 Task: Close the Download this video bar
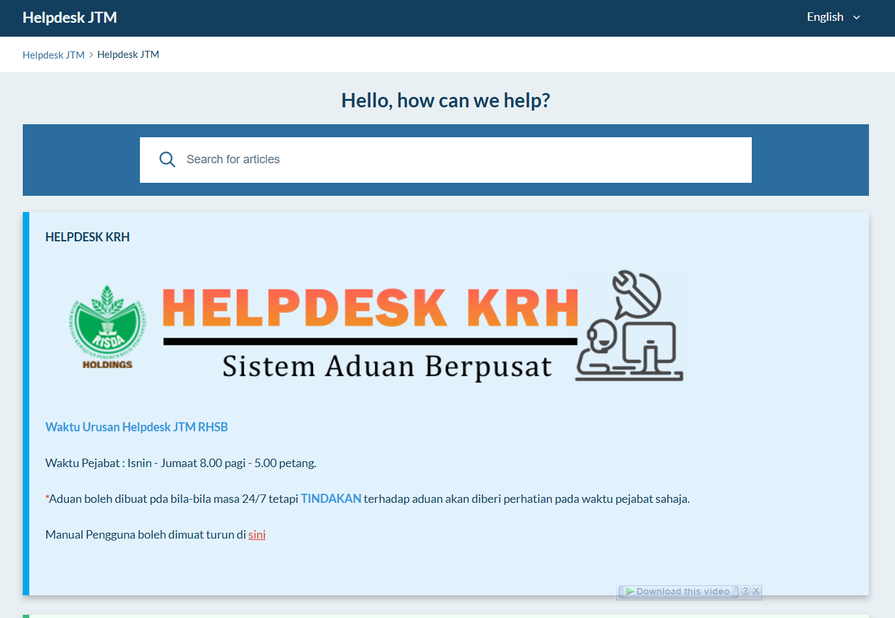(x=756, y=591)
